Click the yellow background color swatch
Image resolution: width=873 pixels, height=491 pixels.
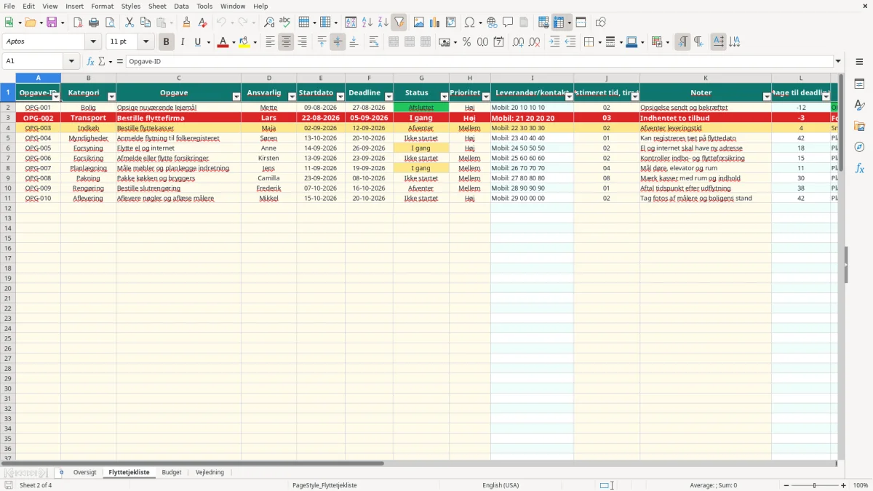click(244, 42)
